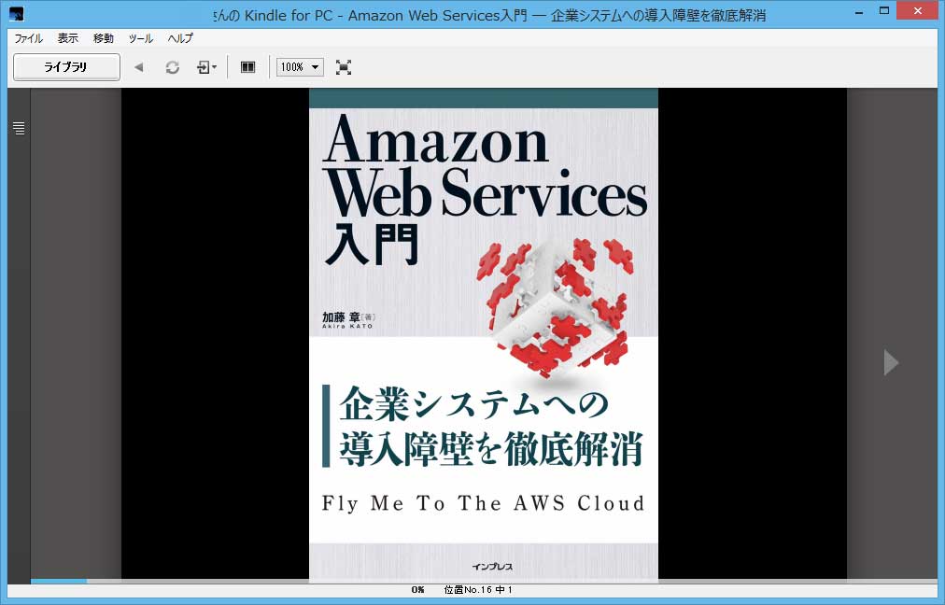
Task: Toggle two-column page layout on
Action: [247, 66]
